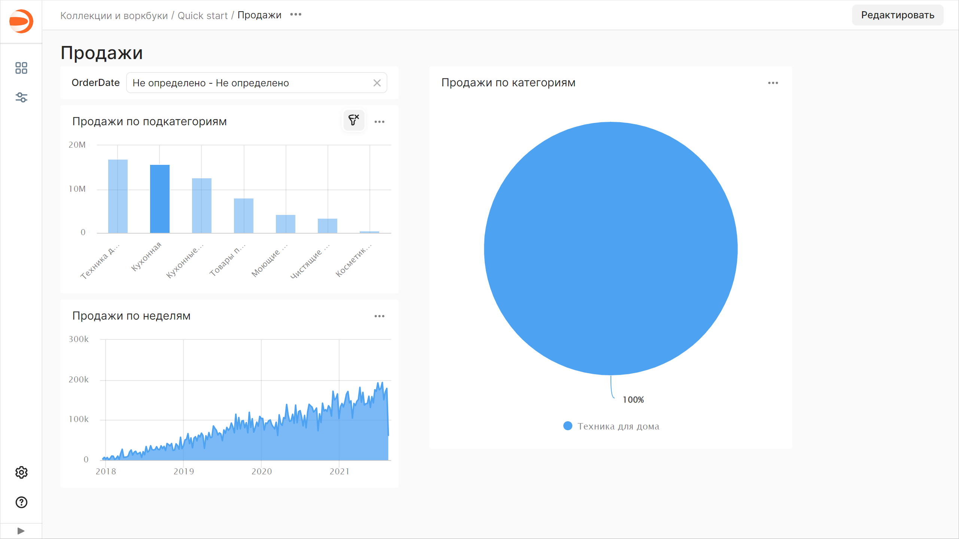This screenshot has width=959, height=539.
Task: Open the sliders icon in sidebar
Action: pyautogui.click(x=21, y=98)
